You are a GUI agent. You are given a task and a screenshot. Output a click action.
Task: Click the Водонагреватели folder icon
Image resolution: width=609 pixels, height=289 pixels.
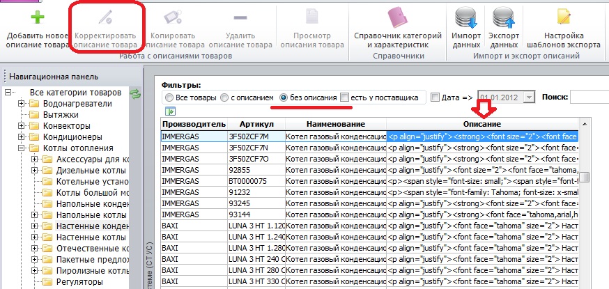click(x=35, y=104)
